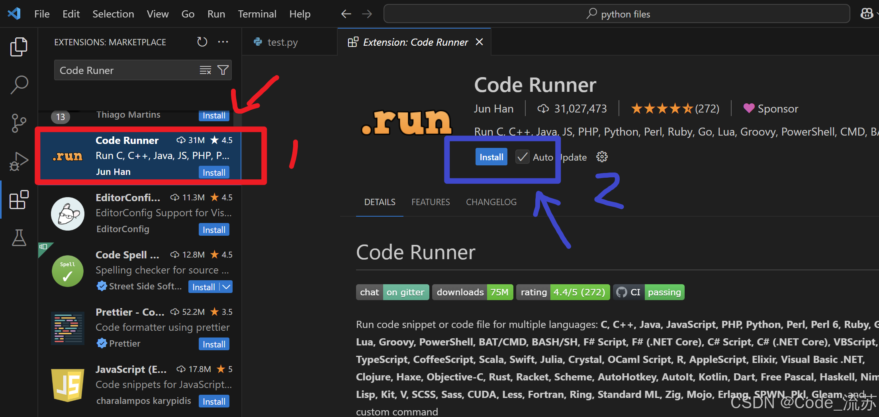Open the Code Runner manage gear
The width and height of the screenshot is (879, 417).
pos(602,157)
